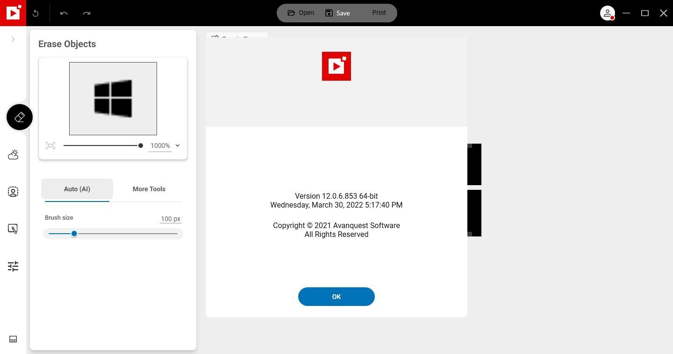Viewport: 673px width, 354px height.
Task: Close the application window
Action: click(x=664, y=13)
